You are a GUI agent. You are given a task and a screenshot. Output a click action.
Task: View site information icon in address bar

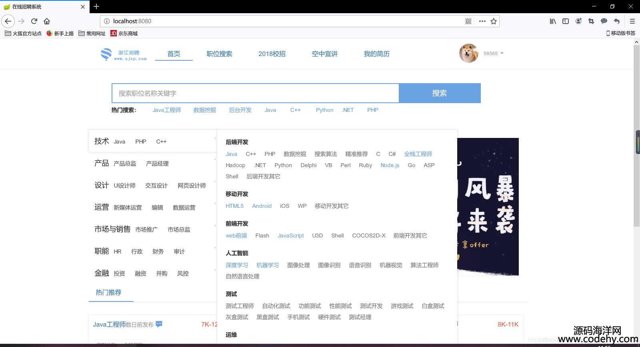(107, 21)
